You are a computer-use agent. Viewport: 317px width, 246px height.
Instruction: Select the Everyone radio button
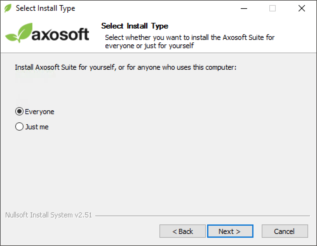19,111
